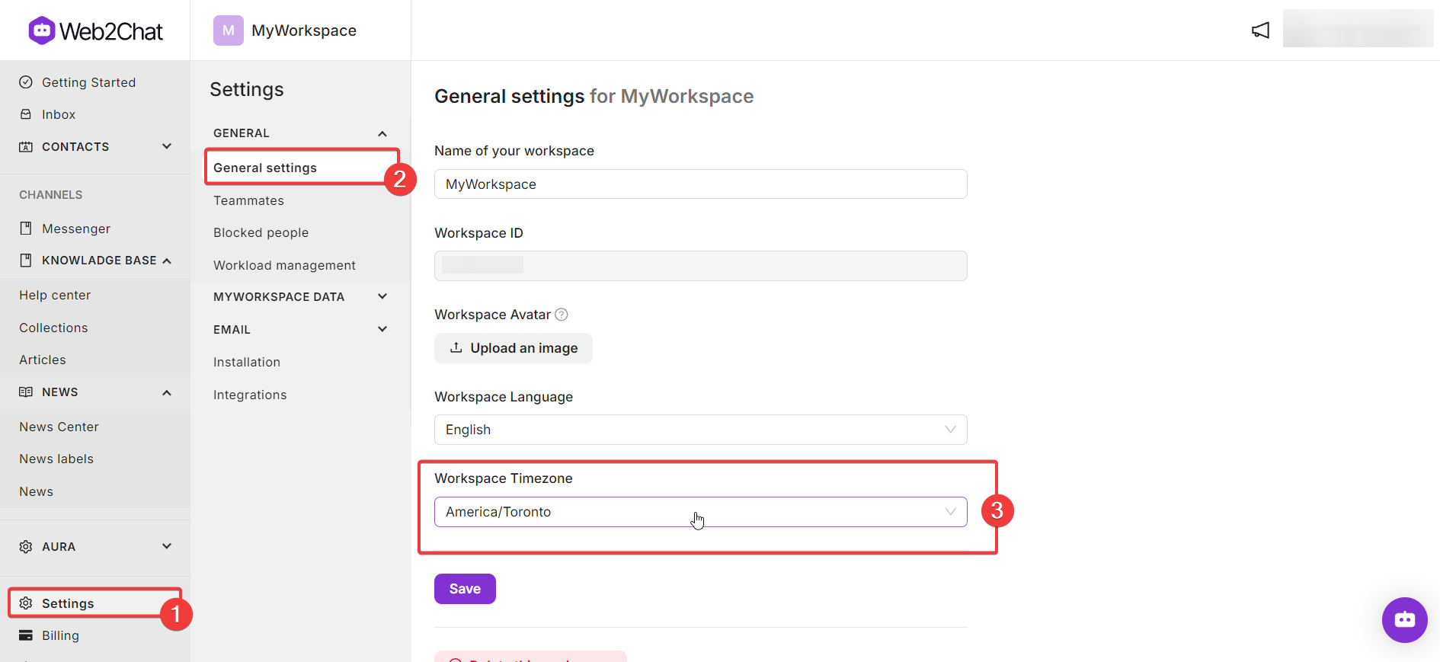
Task: Open Integrations settings
Action: 250,395
